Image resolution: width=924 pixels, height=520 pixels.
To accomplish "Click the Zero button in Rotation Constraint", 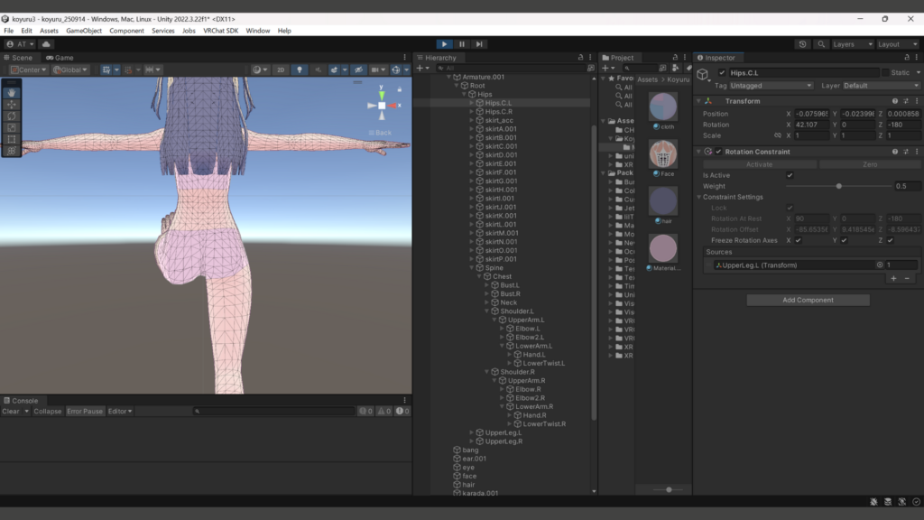I will (x=870, y=164).
